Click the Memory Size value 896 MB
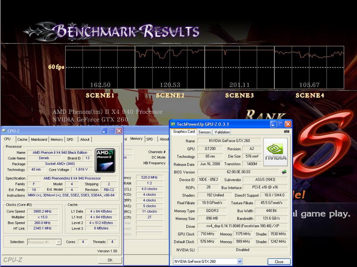The image size is (357, 267). click(212, 218)
